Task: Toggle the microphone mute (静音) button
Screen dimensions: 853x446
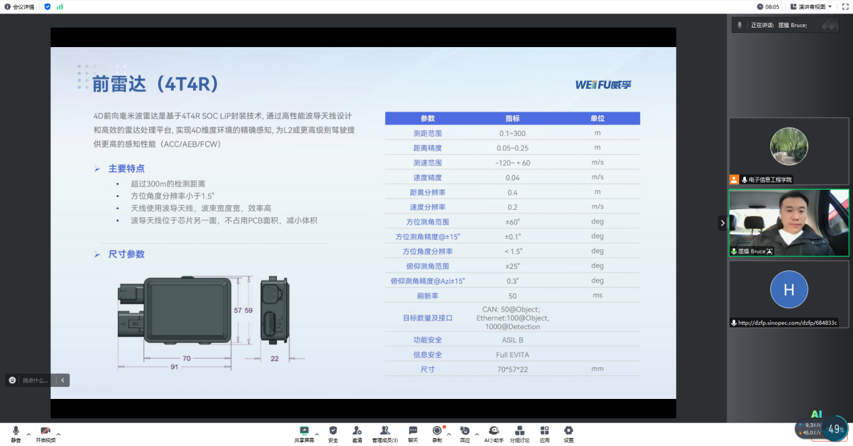Action: click(15, 432)
